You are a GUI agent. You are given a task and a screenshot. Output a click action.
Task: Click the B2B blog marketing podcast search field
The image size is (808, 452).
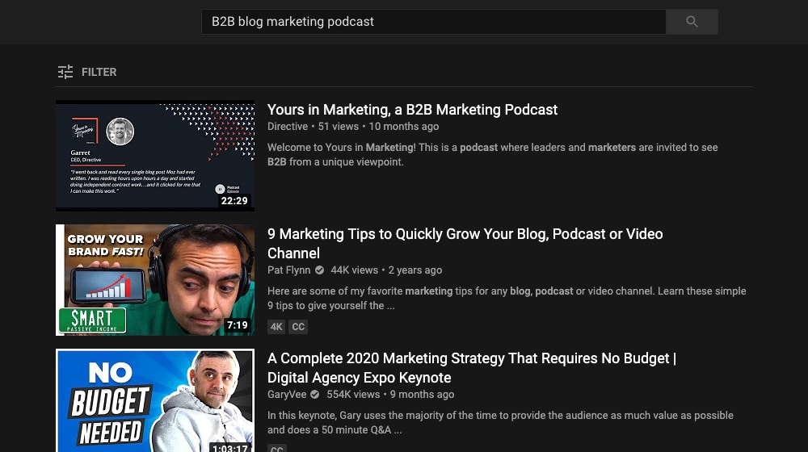(x=433, y=22)
